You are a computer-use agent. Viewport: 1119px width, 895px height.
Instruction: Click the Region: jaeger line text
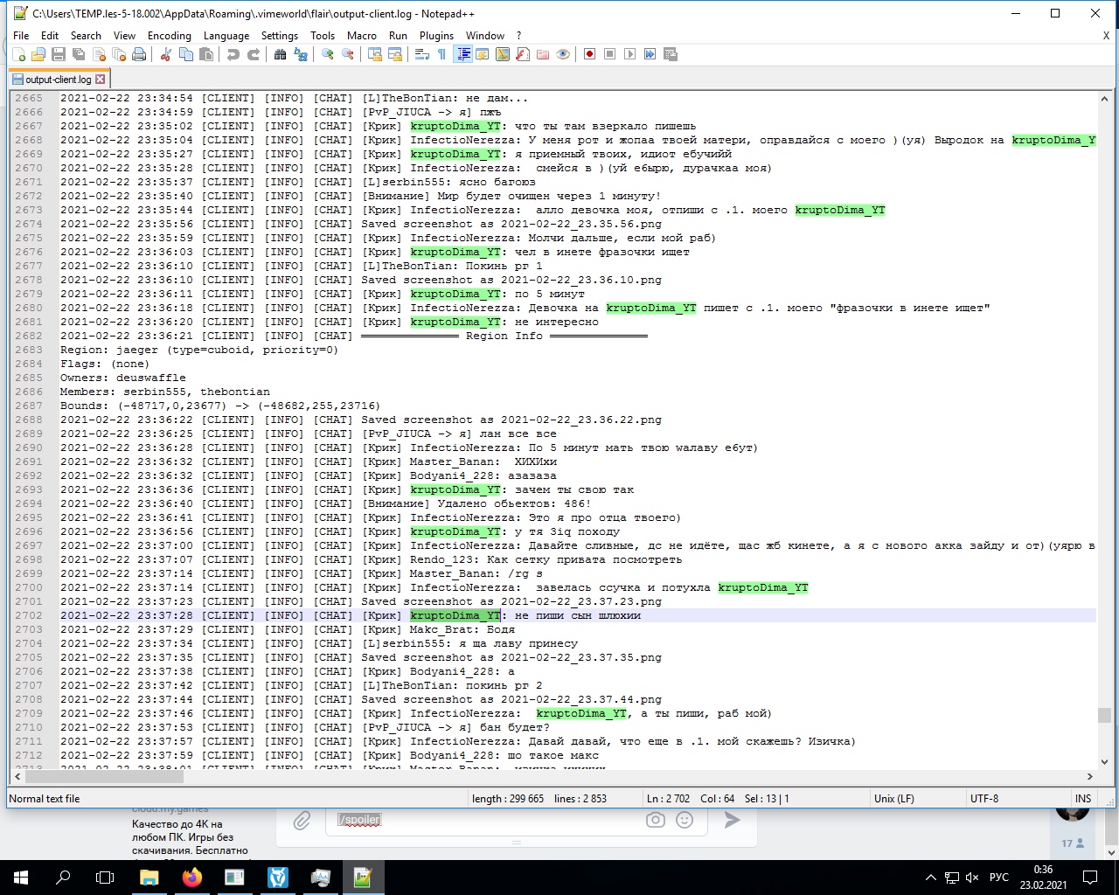[x=198, y=350]
